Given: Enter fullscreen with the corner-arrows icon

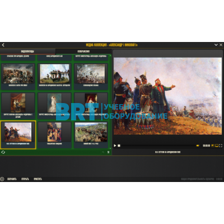Looking at the screenshot, I should click(x=221, y=146).
